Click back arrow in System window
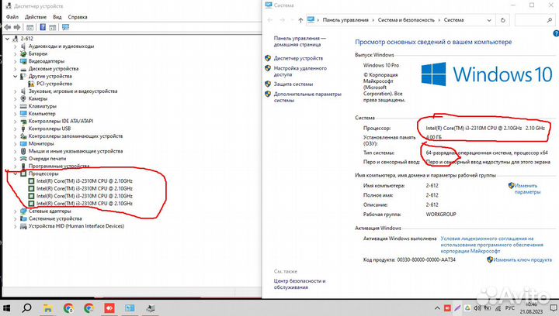Viewport: 559px width, 316px height. [270, 20]
